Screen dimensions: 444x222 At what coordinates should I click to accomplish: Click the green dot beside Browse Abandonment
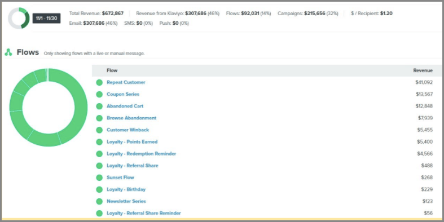click(99, 118)
